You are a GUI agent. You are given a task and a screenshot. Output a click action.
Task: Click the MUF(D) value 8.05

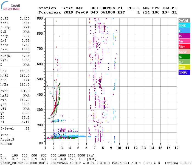[x=26, y=56]
